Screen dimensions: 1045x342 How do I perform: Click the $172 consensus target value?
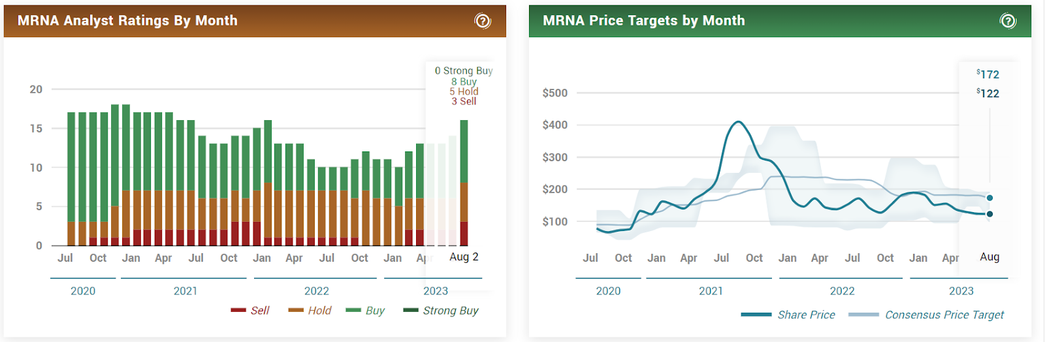[x=988, y=74]
